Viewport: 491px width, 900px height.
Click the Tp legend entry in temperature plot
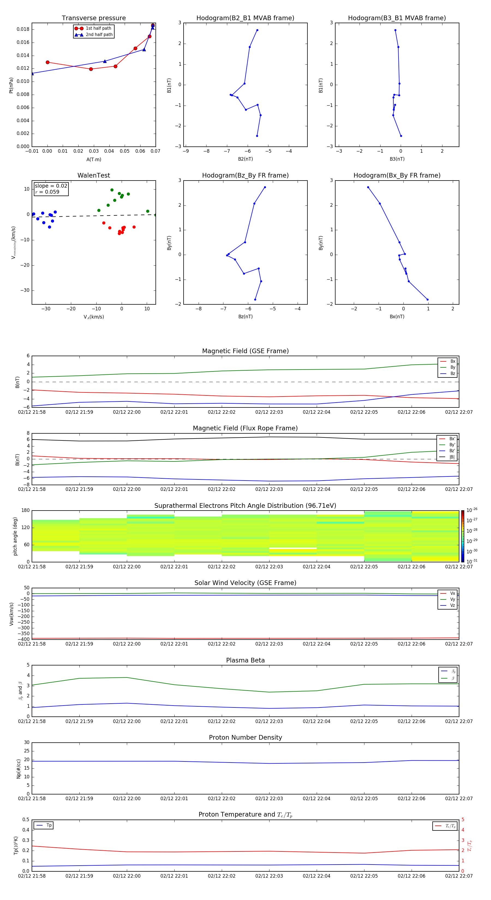[44, 825]
